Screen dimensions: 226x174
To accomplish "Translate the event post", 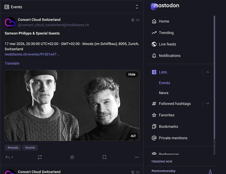I will coord(12,63).
